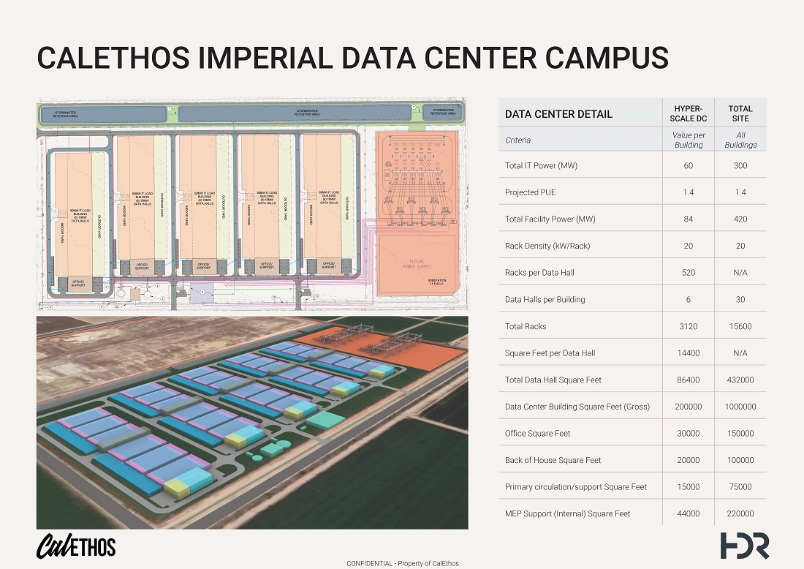The width and height of the screenshot is (804, 569).
Task: Click the value 150000 office square feet
Action: pos(740,434)
